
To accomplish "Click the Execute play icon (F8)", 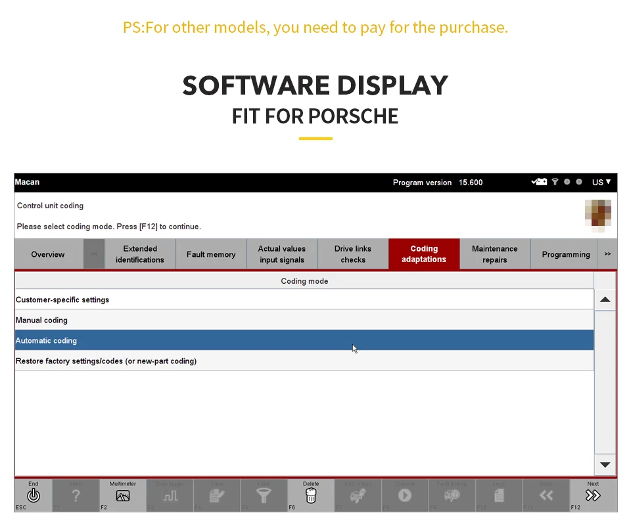I will (405, 495).
